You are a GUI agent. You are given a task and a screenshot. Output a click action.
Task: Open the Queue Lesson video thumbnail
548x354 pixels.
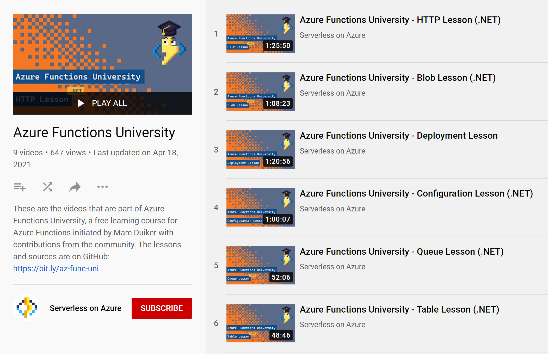(x=261, y=265)
